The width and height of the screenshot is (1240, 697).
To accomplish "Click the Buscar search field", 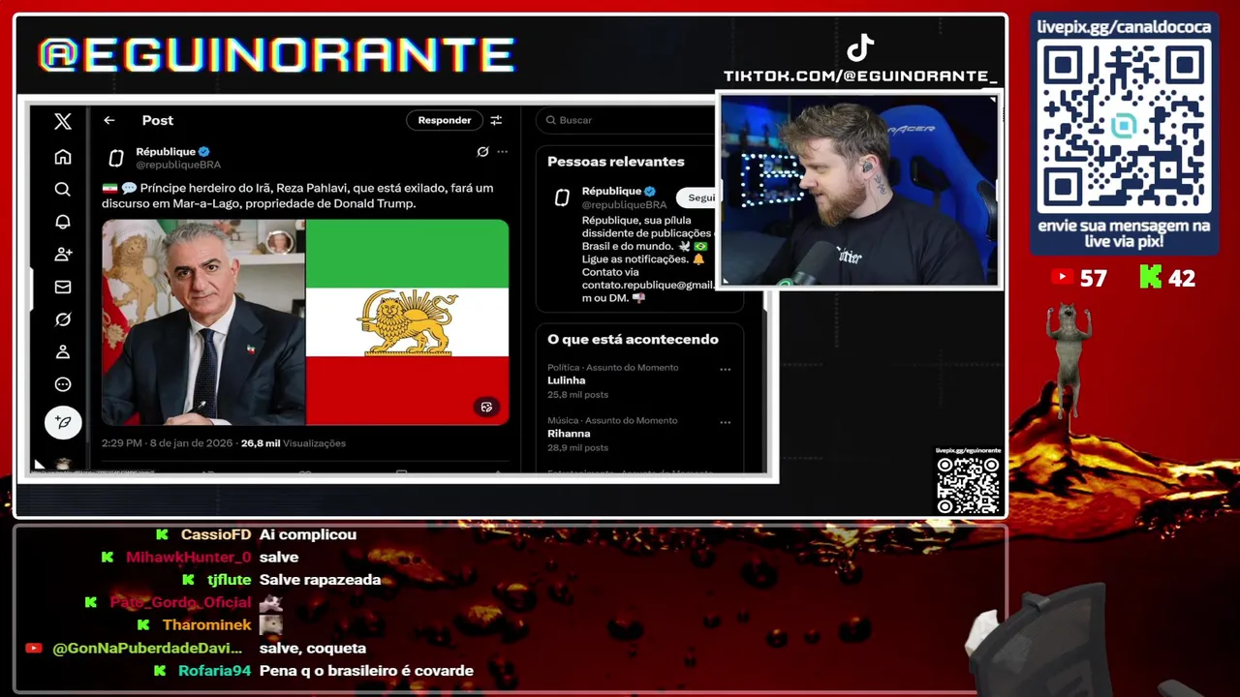I will (628, 120).
